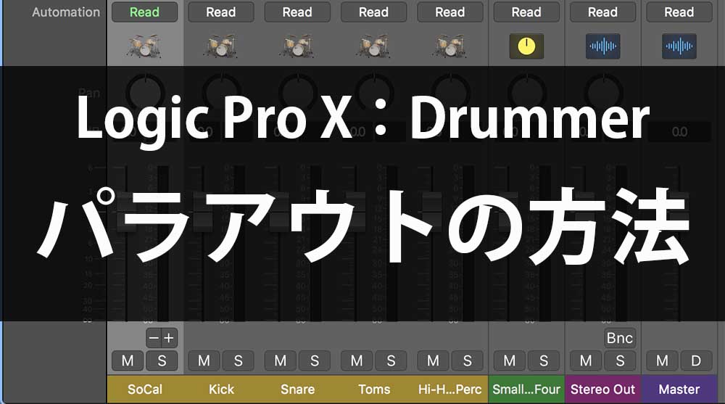
Task: Click the yellow knob icon on Small...Four
Action: 526,46
